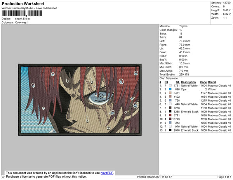
Task: Click 'Wilcom EmbroideryStudio – Level 3 Advanced' text
Action: pos(30,8)
